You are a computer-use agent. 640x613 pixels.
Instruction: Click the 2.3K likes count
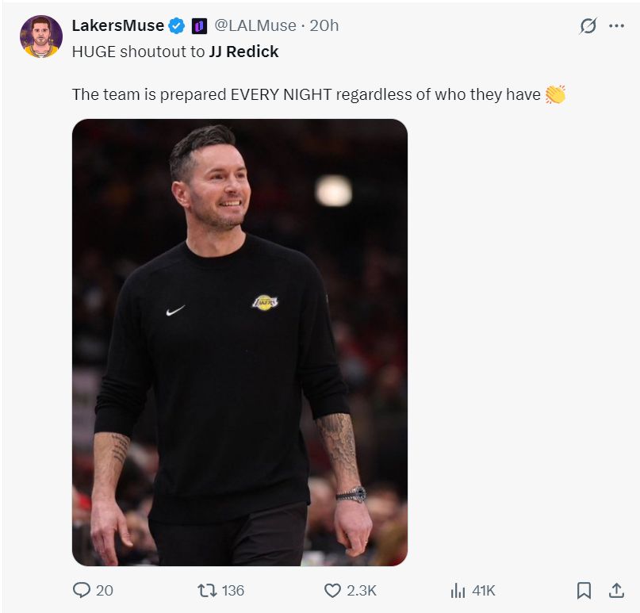(x=362, y=590)
